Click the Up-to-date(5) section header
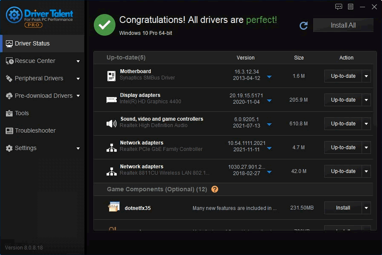382x255 pixels. (x=126, y=58)
